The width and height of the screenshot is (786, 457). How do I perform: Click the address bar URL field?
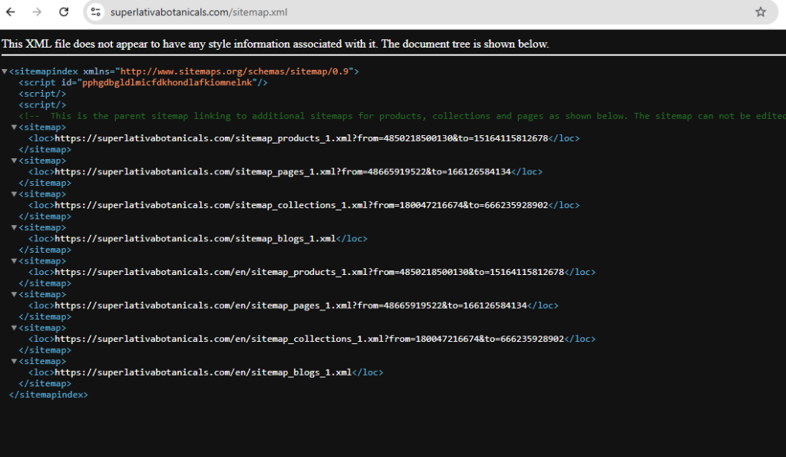point(384,12)
